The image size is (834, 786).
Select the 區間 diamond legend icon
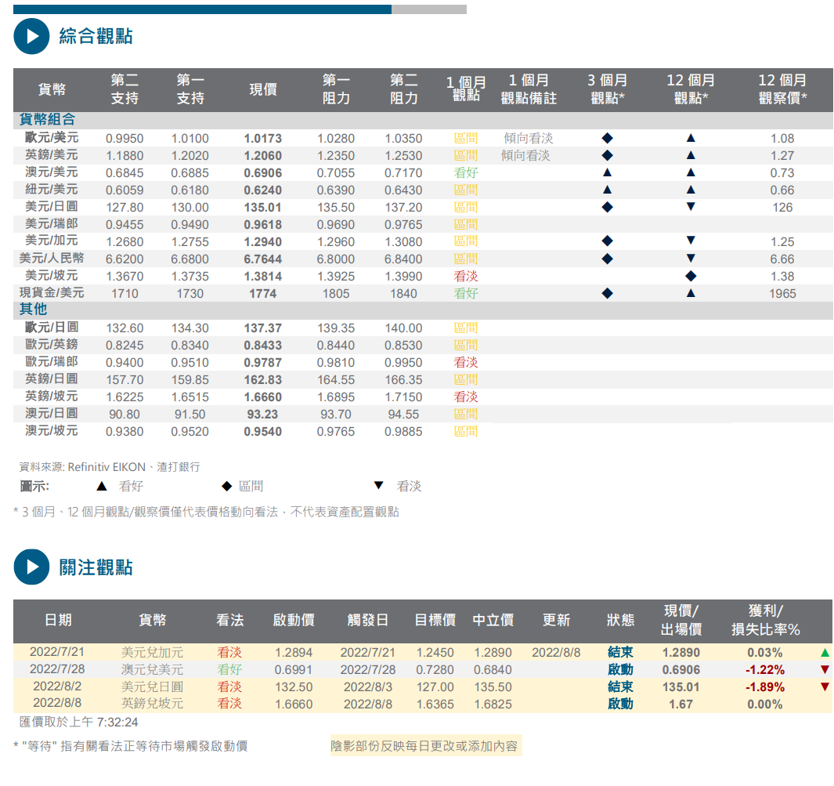227,487
